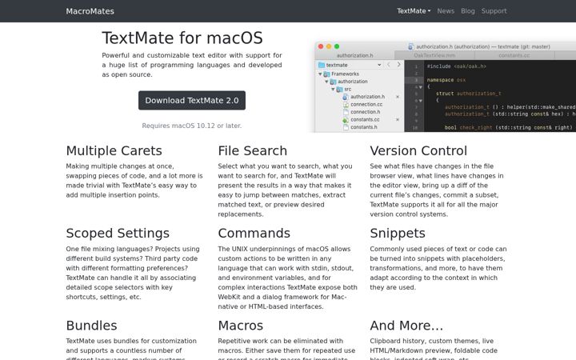Image resolution: width=576 pixels, height=360 pixels.
Task: Click the 'TextMate for macOS' heading
Action: tap(182, 38)
